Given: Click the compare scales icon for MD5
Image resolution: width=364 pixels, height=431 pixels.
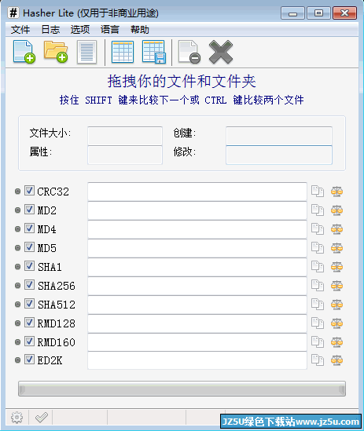Looking at the screenshot, I should click(x=336, y=248).
